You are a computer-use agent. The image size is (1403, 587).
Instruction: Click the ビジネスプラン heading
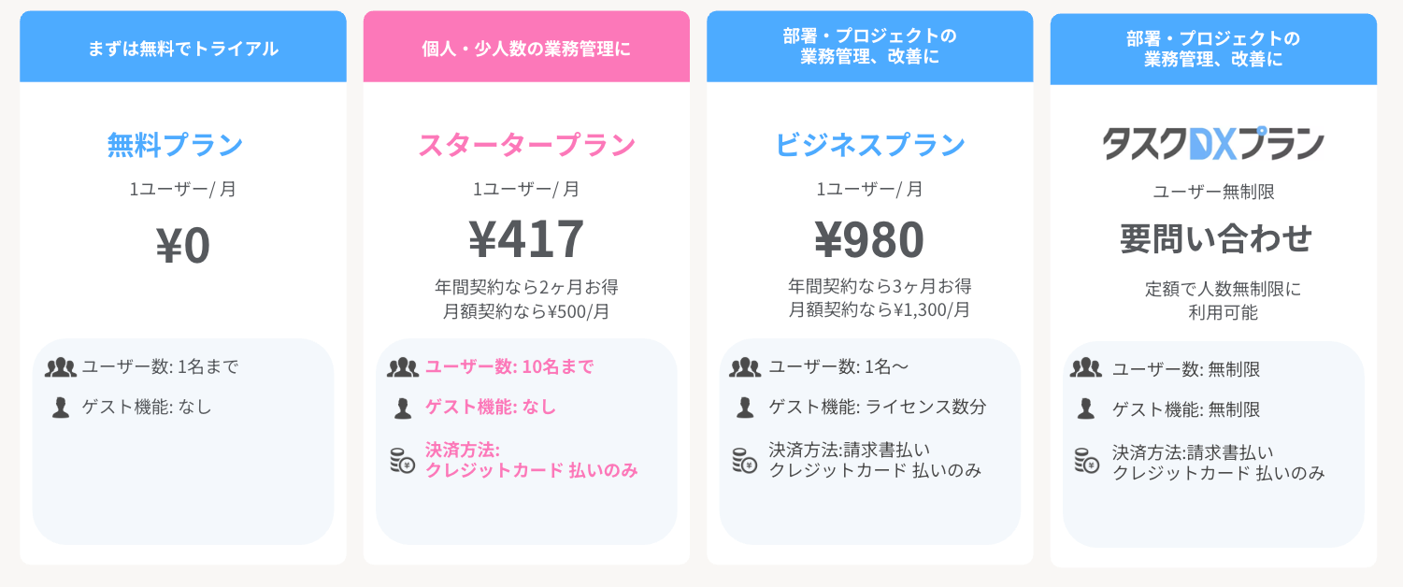click(869, 145)
